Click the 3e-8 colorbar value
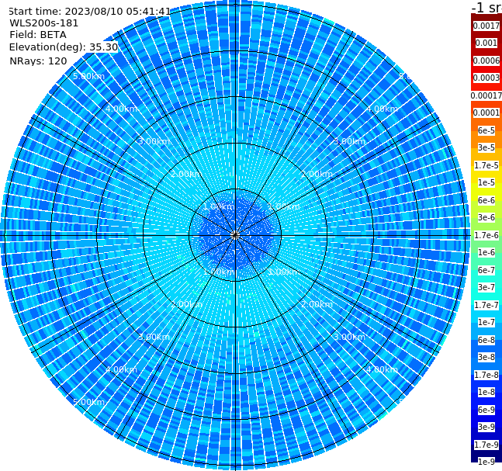 pyautogui.click(x=486, y=357)
